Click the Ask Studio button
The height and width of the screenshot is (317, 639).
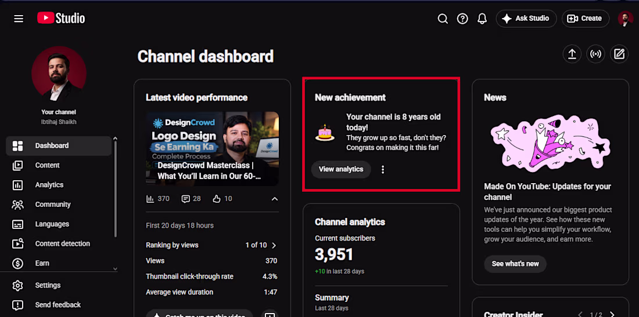(x=525, y=19)
